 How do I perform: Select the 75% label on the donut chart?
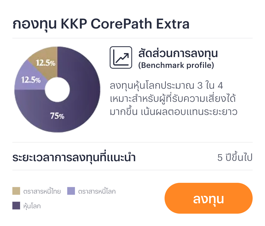pos(57,116)
